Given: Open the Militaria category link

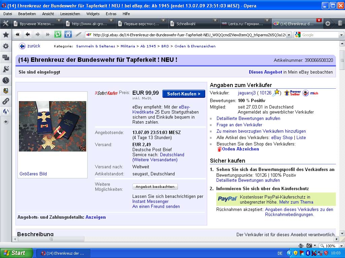Looking at the screenshot, I should coord(128,46).
